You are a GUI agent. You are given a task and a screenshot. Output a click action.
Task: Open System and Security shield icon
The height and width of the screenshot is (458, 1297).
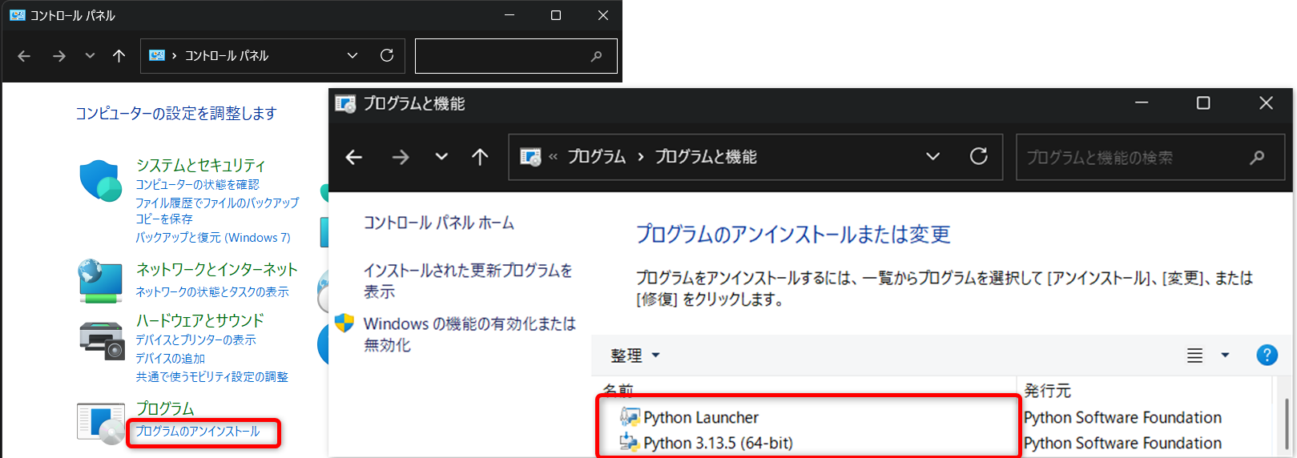click(99, 180)
